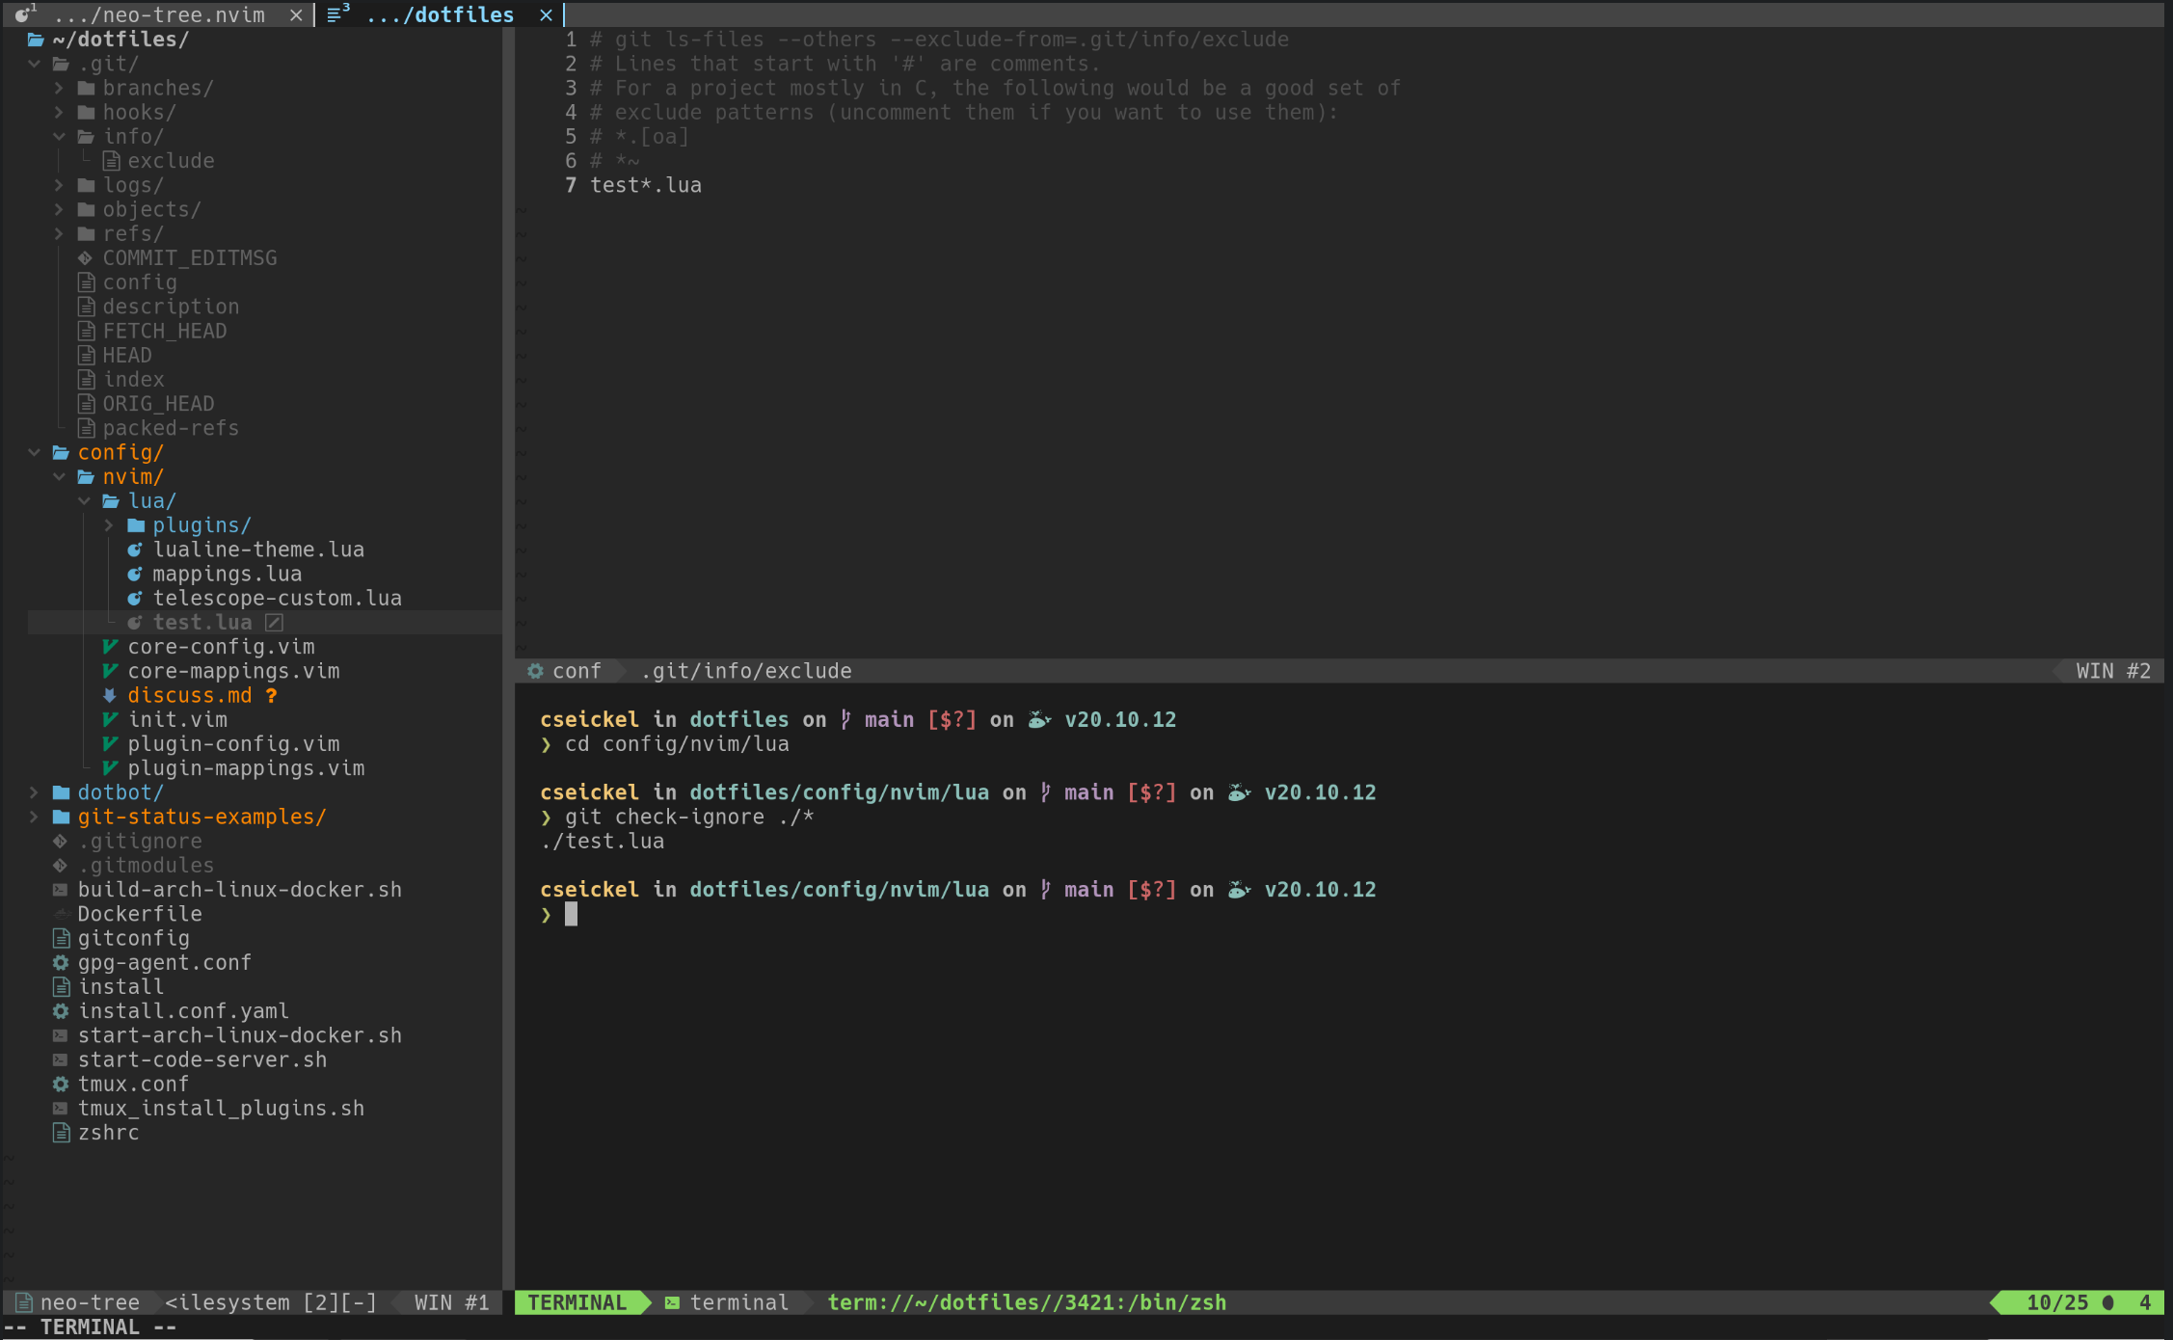Viewport: 2173px width, 1340px height.
Task: Close the .../dotfiles tab with its X
Action: 546,14
